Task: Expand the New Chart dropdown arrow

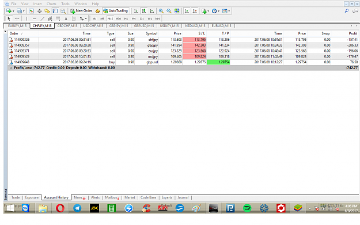Action: (x=13, y=11)
